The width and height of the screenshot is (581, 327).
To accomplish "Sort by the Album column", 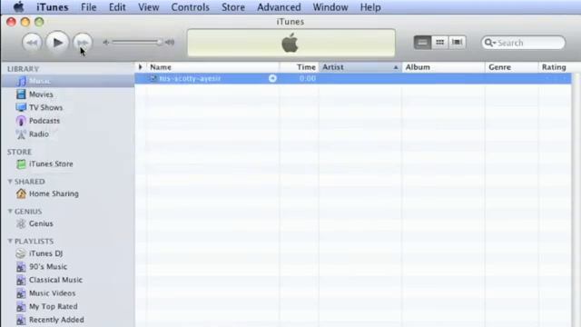I will coord(443,67).
